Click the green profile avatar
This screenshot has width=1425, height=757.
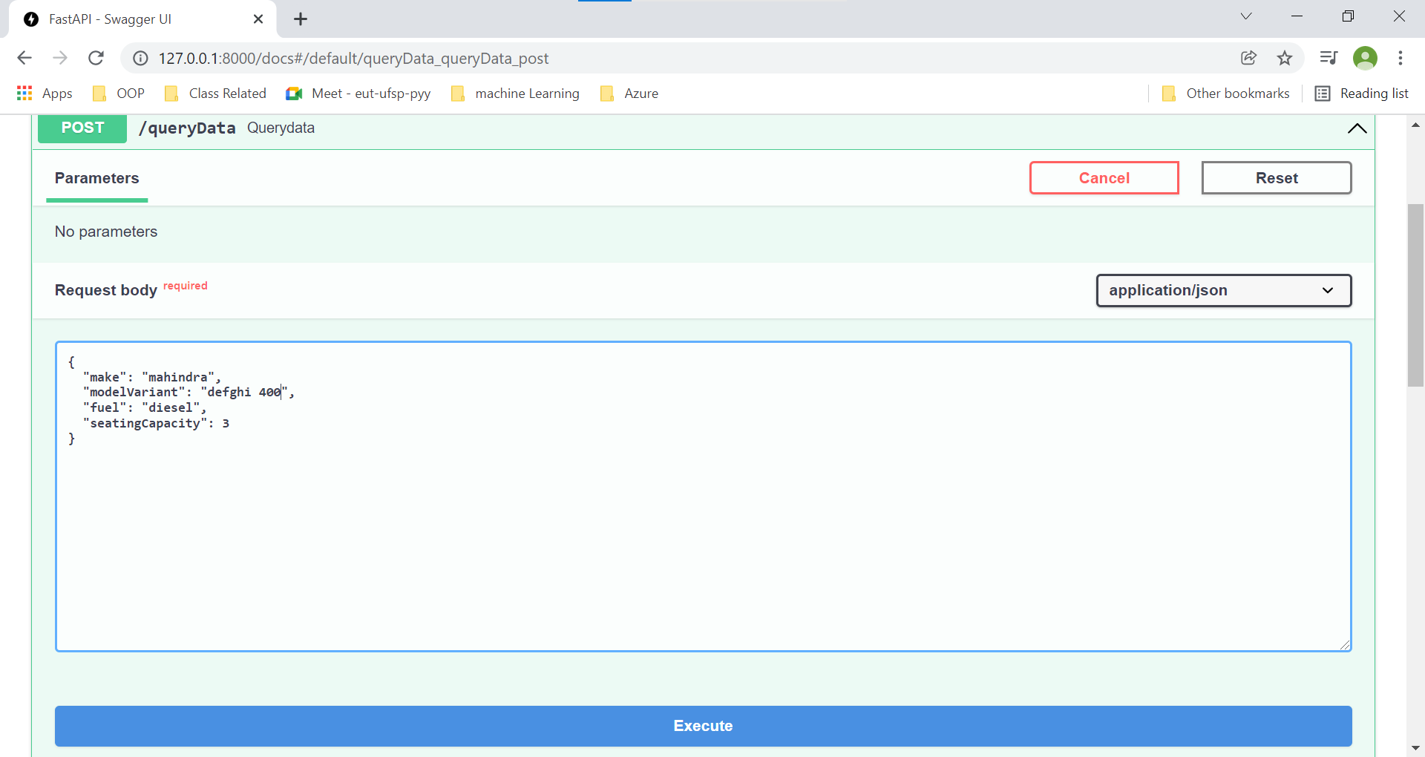(x=1365, y=58)
